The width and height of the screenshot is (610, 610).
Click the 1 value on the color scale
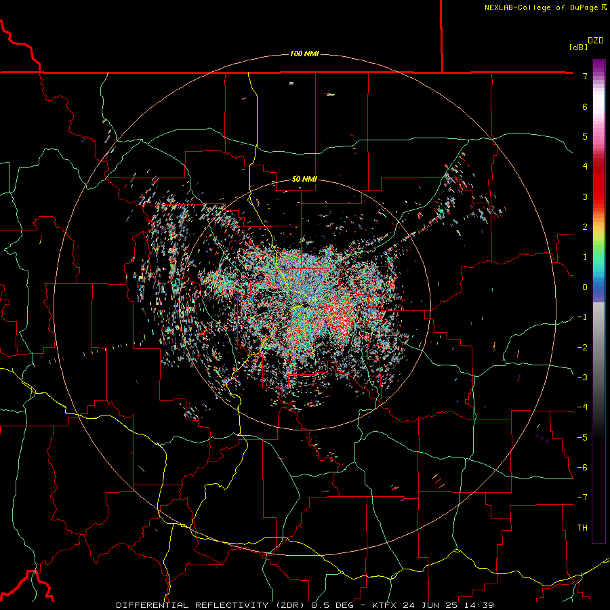(585, 257)
